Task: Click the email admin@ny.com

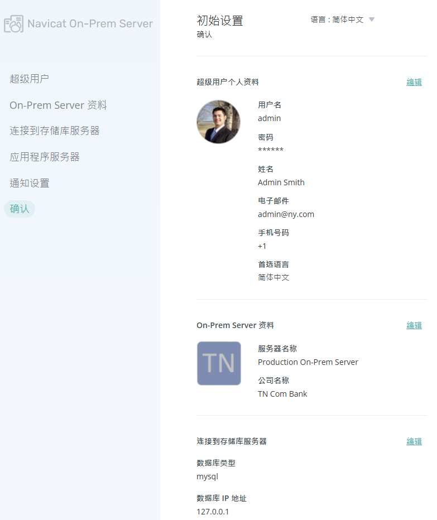Action: click(286, 214)
